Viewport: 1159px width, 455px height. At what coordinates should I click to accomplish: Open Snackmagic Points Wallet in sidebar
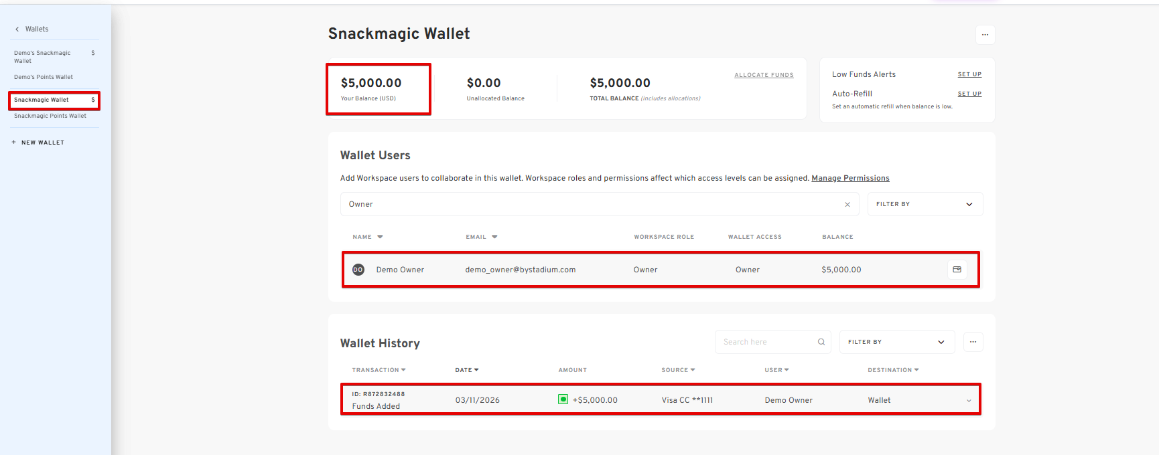tap(50, 116)
